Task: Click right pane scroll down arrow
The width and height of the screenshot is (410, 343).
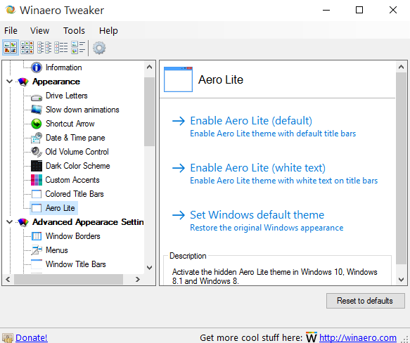Action: [x=401, y=280]
